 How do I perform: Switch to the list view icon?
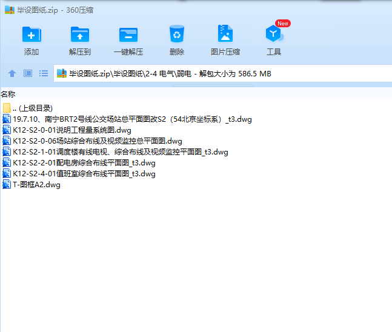point(44,73)
